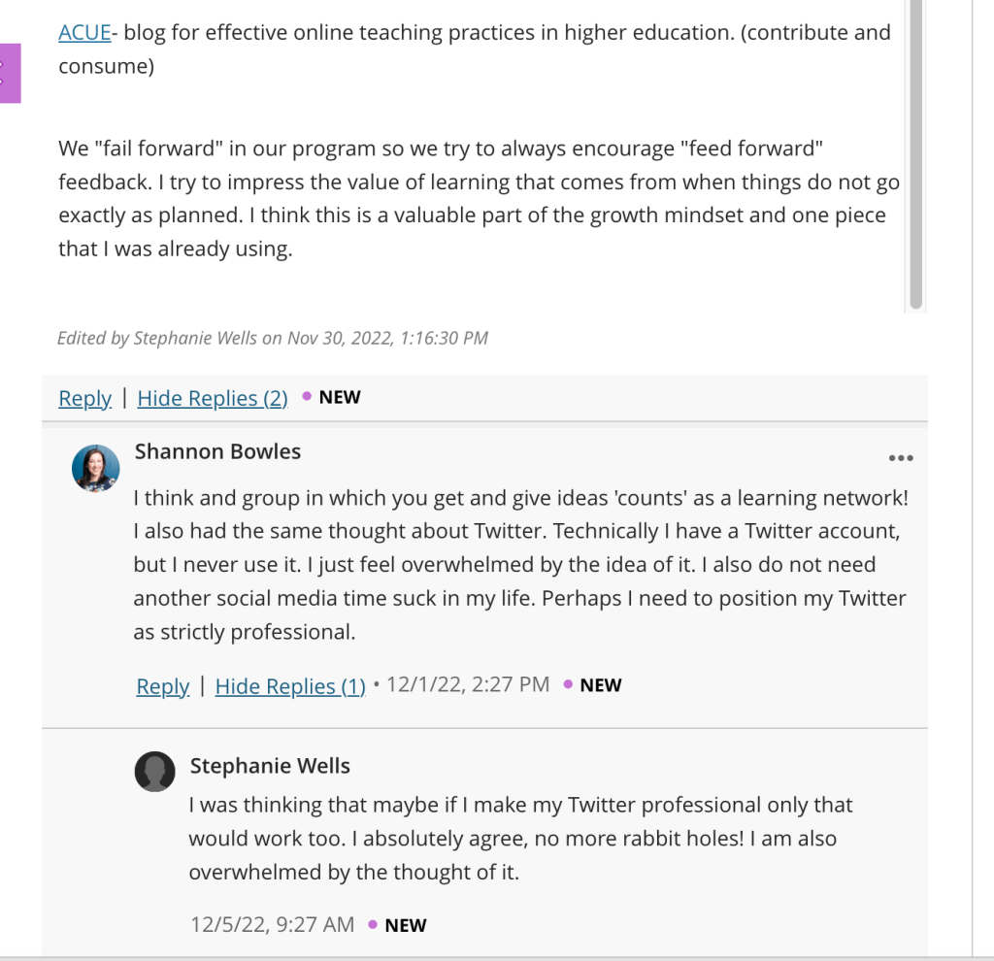Open the three-dot options menu
994x961 pixels.
pyautogui.click(x=901, y=458)
